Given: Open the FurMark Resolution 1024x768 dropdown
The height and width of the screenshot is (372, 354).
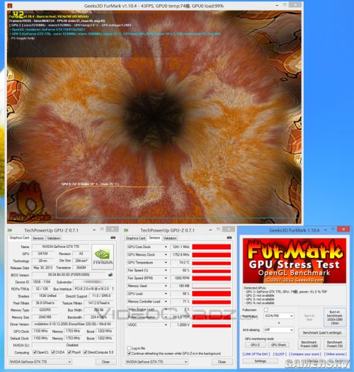Looking at the screenshot, I should pyautogui.click(x=279, y=316).
